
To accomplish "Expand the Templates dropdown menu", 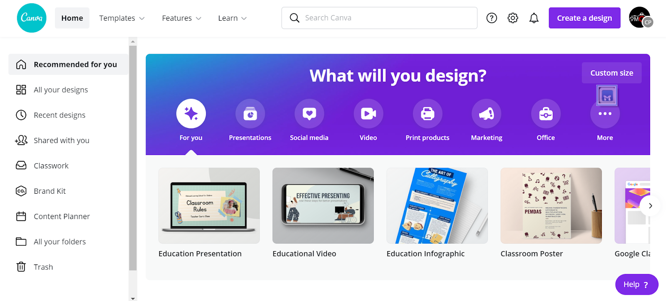I will click(x=122, y=18).
